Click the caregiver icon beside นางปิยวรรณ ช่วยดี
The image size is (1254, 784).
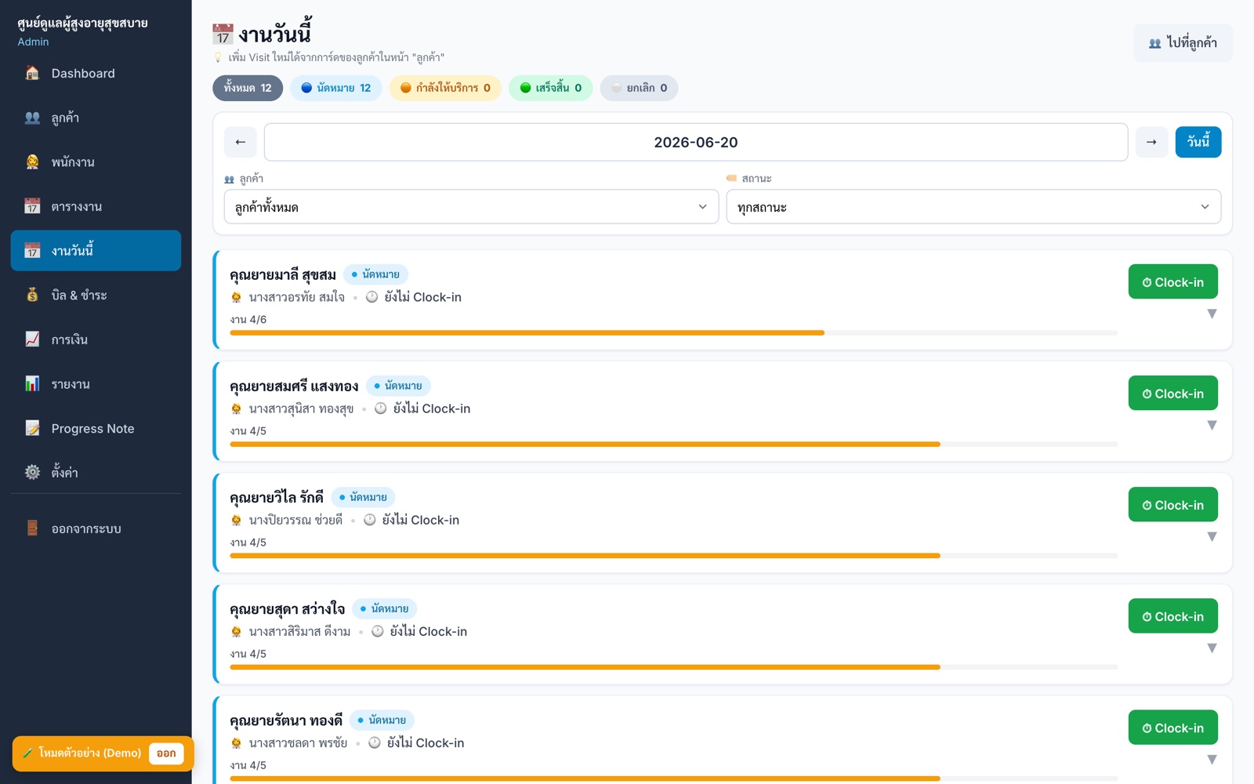(x=236, y=520)
